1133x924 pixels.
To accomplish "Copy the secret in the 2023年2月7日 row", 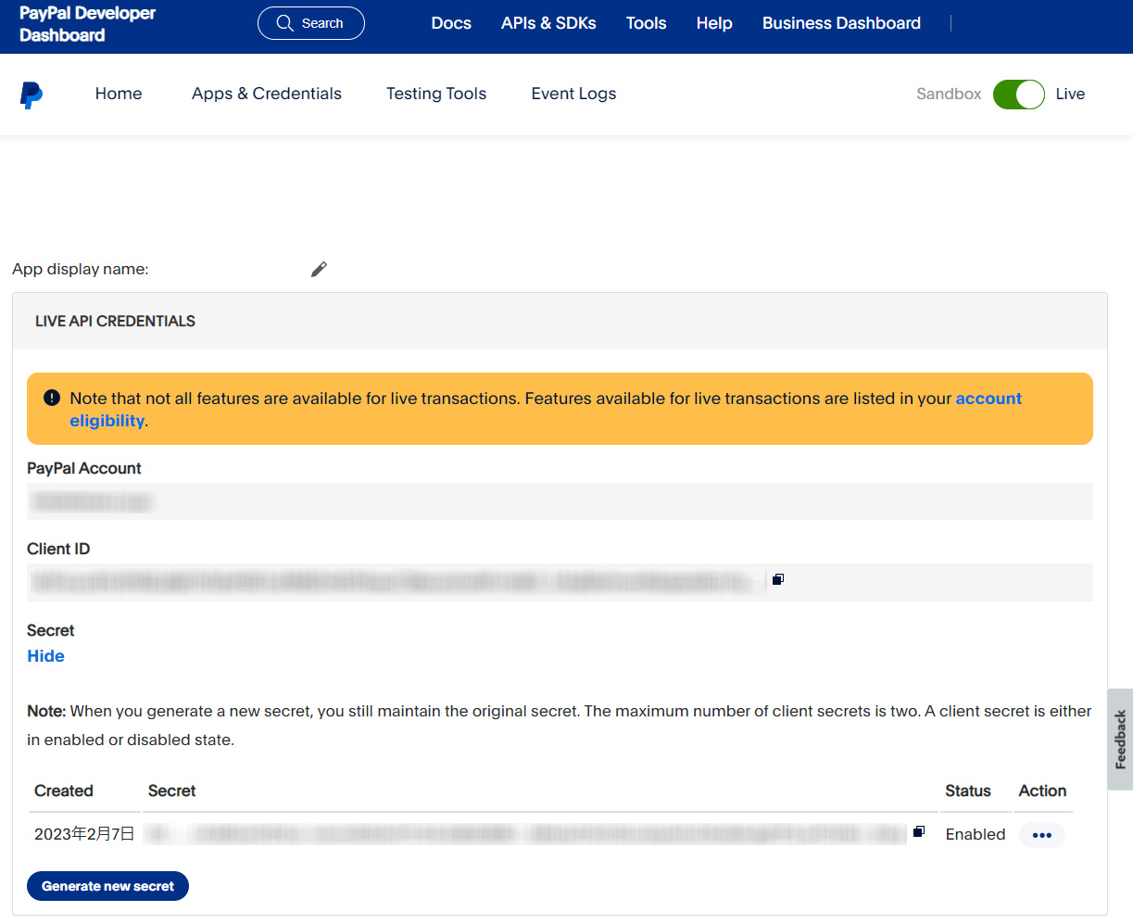I will [x=919, y=831].
